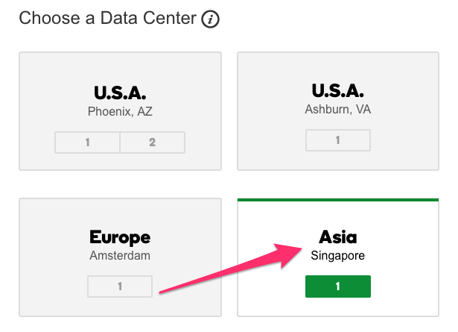
Task: Click the Choose a Data Center heading
Action: pyautogui.click(x=108, y=18)
